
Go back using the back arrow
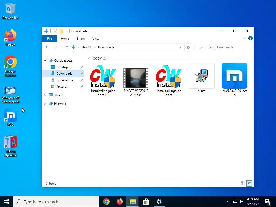pyautogui.click(x=47, y=47)
